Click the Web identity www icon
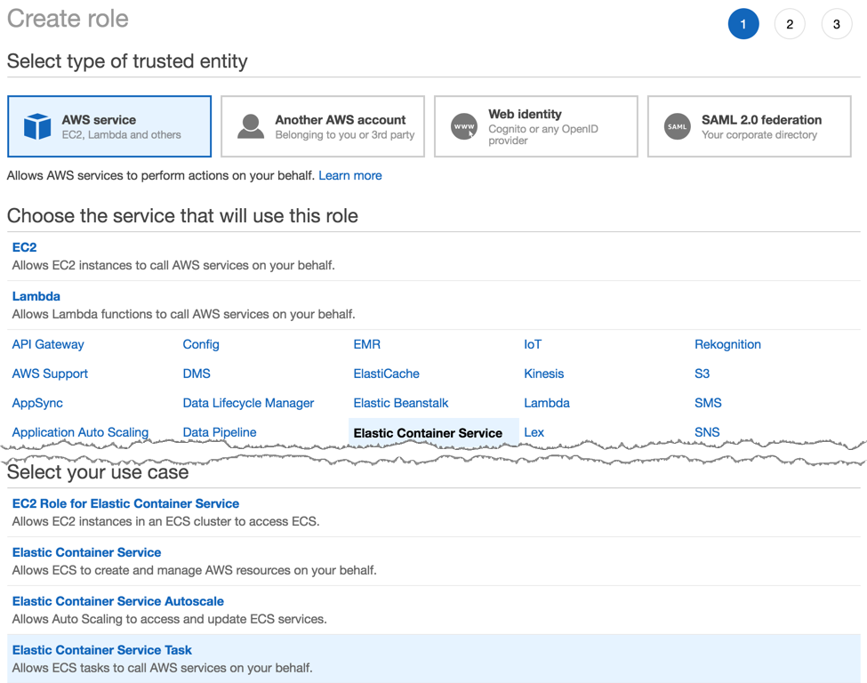 pyautogui.click(x=464, y=126)
